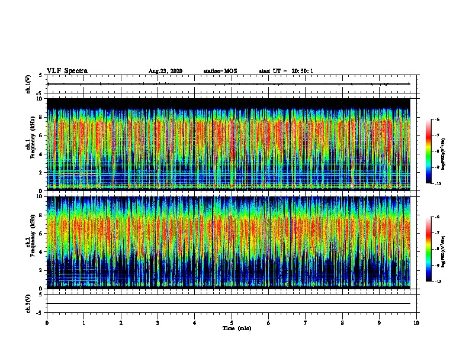Click the ch.1 voltage waveform trace
This screenshot has width=469, height=362.
point(229,84)
